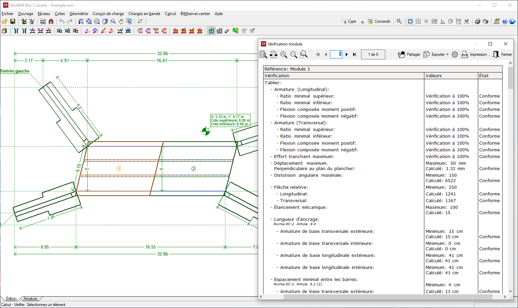Screen dimensions: 518x308
Task: Open the print icon in main toolbar
Action: point(478,21)
